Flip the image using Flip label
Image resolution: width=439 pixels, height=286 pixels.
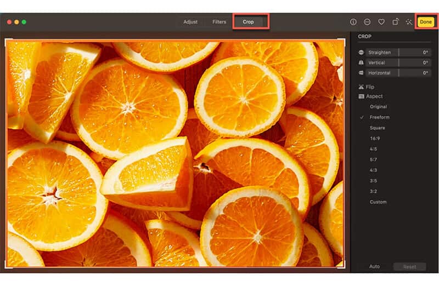370,87
